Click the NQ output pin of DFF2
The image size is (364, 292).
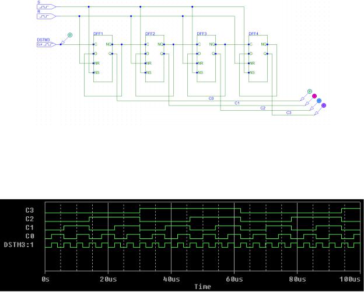pos(160,44)
